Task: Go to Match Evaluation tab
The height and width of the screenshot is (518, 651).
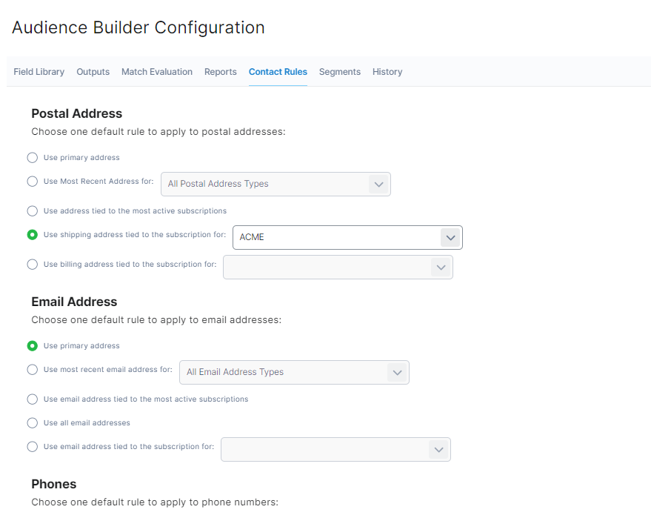Action: pyautogui.click(x=157, y=72)
